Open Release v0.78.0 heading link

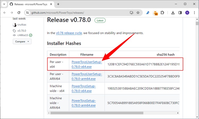69,20
